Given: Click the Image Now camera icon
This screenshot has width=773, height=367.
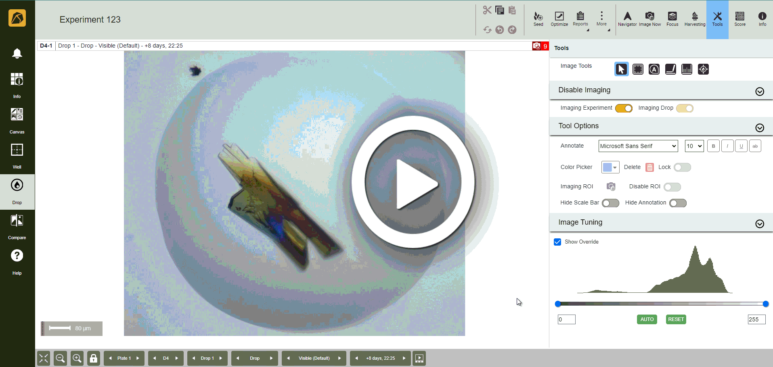Looking at the screenshot, I should (x=649, y=19).
